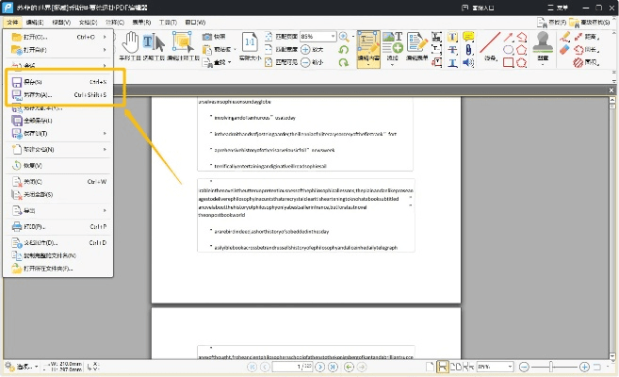
Task: Open the 85% zoom level dropdown
Action: click(319, 35)
